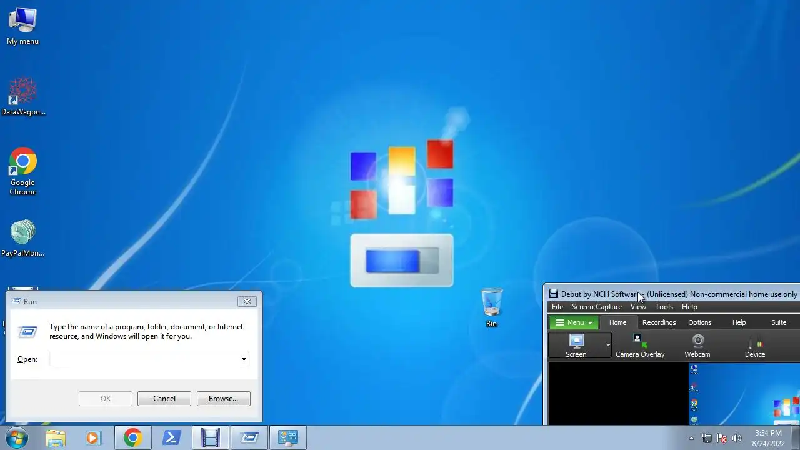Viewport: 800px width, 450px height.
Task: Open the taskbar clock showing 3:34 PM
Action: tap(768, 438)
